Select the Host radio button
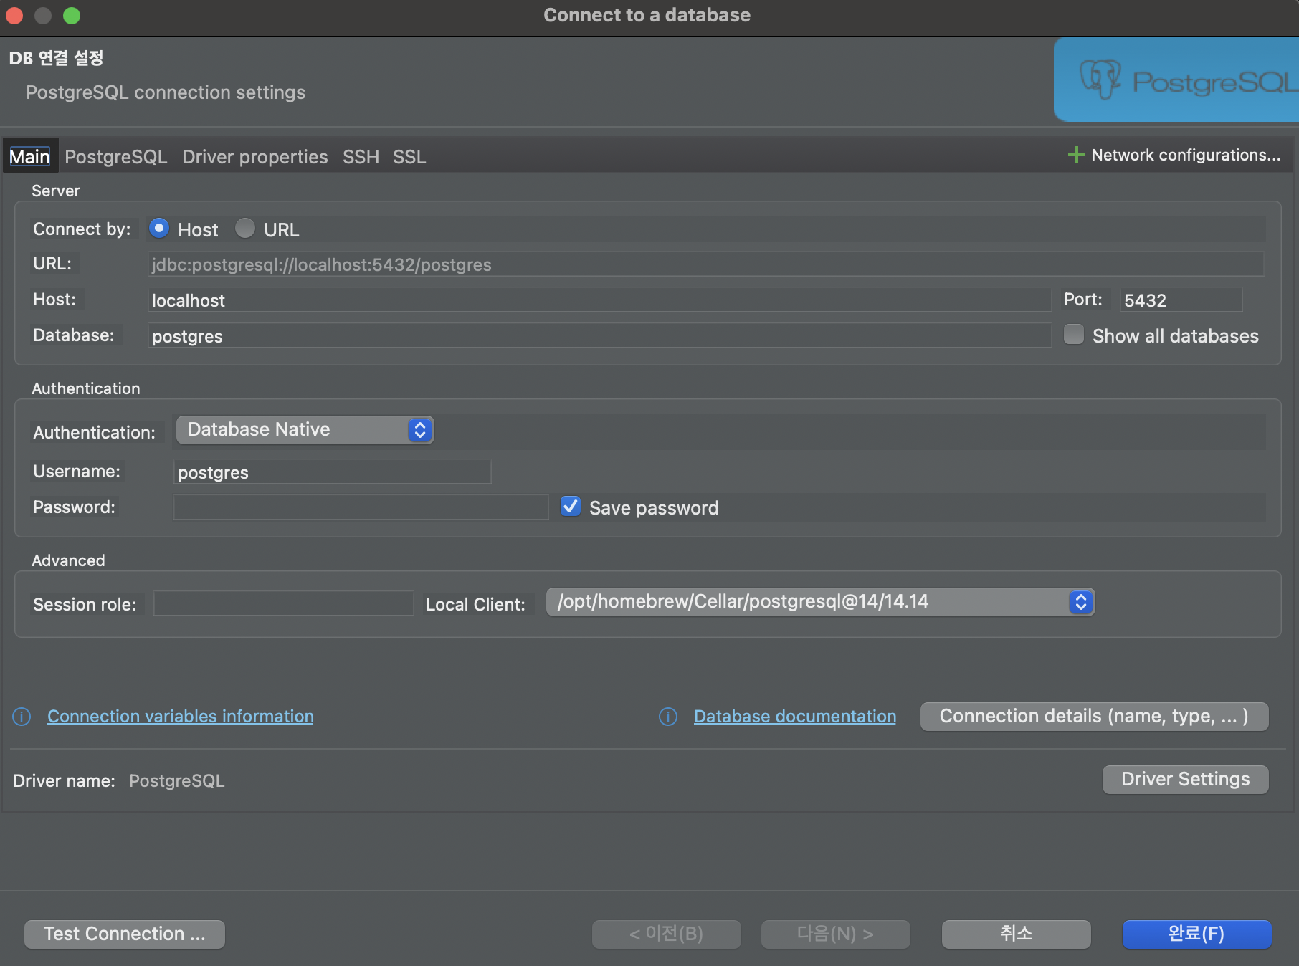This screenshot has height=966, width=1299. (x=159, y=229)
